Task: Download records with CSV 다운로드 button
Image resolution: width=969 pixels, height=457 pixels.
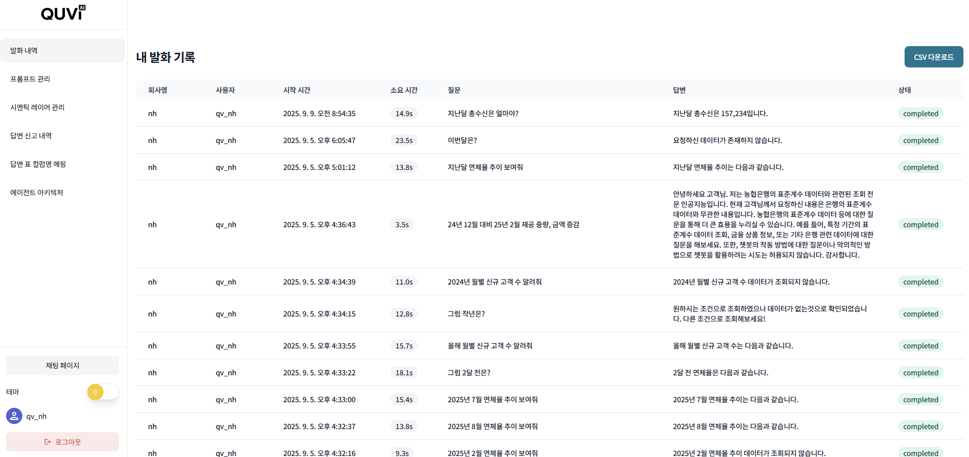Action: click(933, 57)
